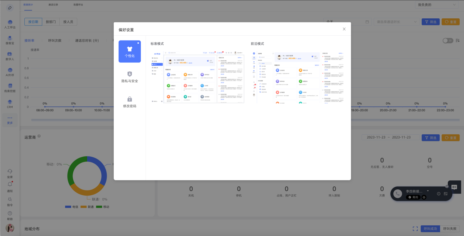Select 修改密码 in preferences dialog
This screenshot has width=464, height=236.
[x=130, y=102]
